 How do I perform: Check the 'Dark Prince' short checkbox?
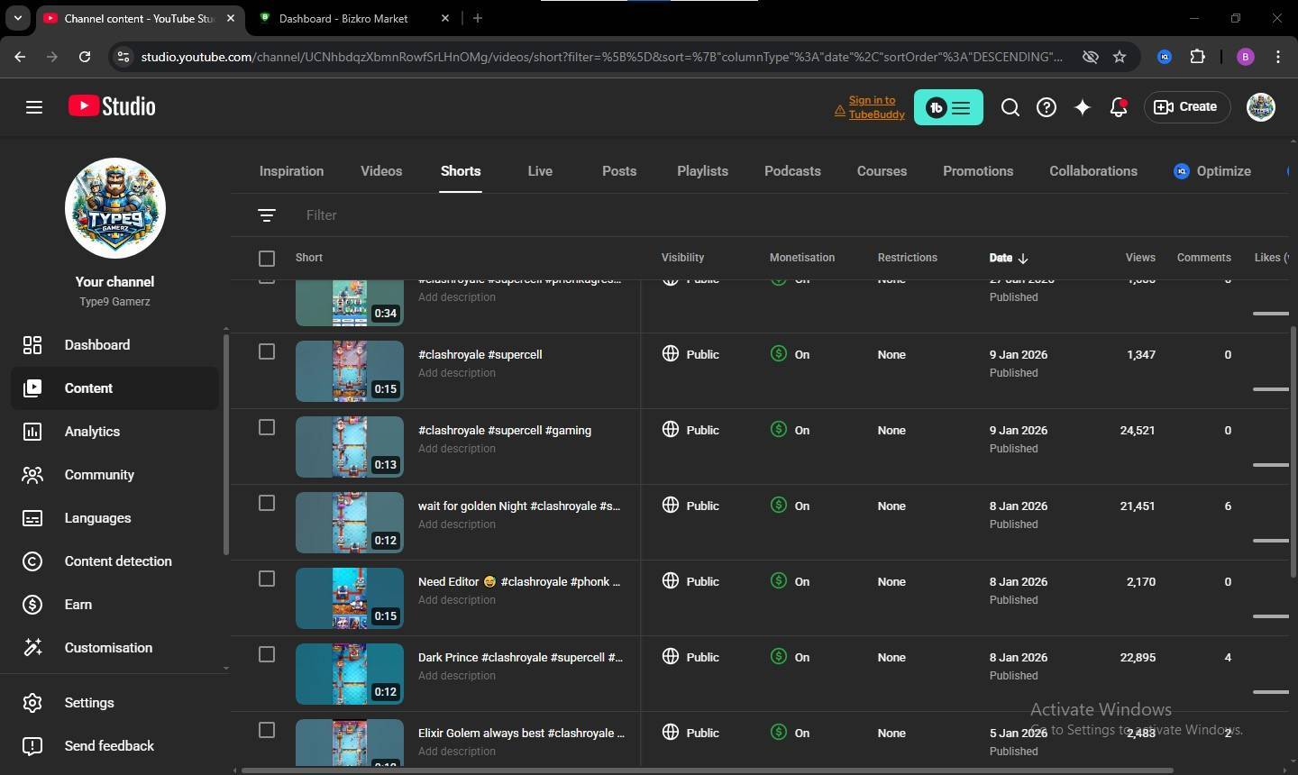click(267, 654)
